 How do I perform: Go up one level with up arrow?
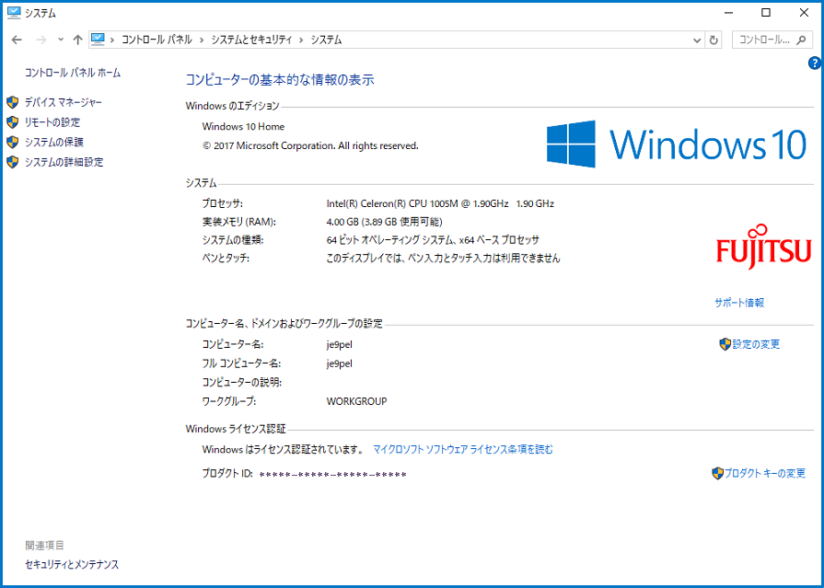(x=77, y=40)
